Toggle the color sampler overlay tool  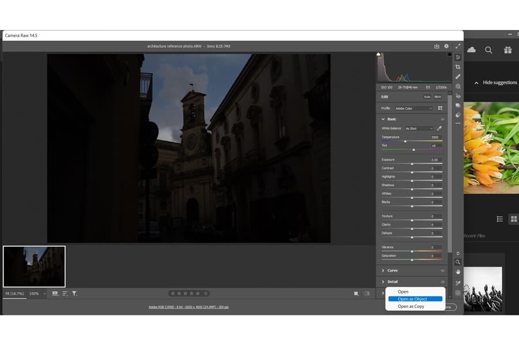[x=458, y=283]
